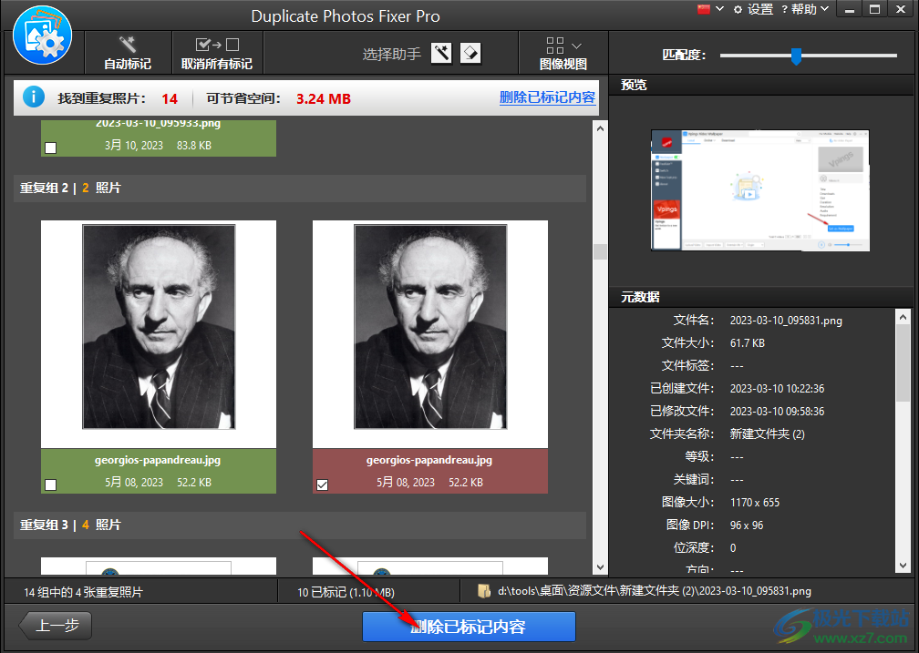Click 取消所有标记 unmark all icon
919x653 pixels.
coord(217,45)
